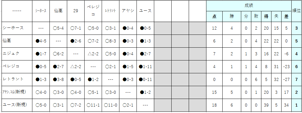
Task: Click the 順位 column header
Action: pos(297,11)
